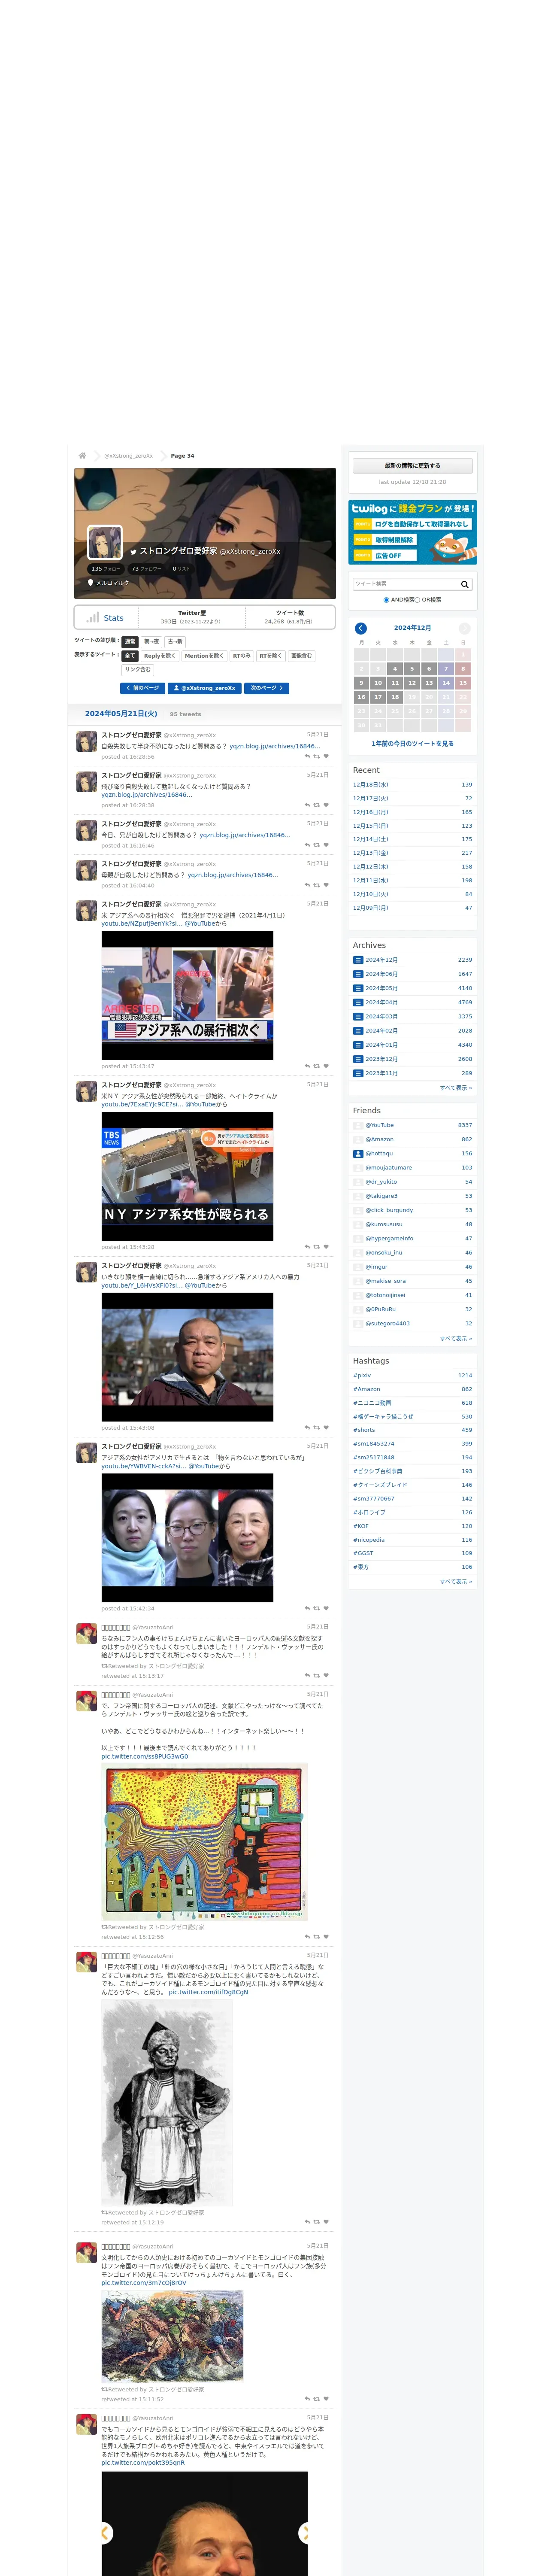Toggle RTを除く filter
Image resolution: width=551 pixels, height=2576 pixels.
tap(271, 656)
